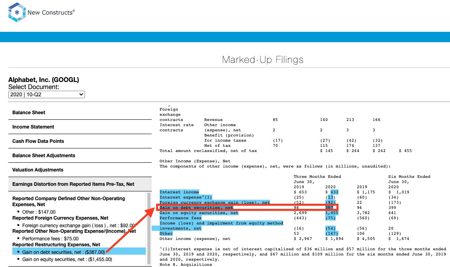Click the sidebar panel scrollbar
The width and height of the screenshot is (450, 267).
point(149,228)
